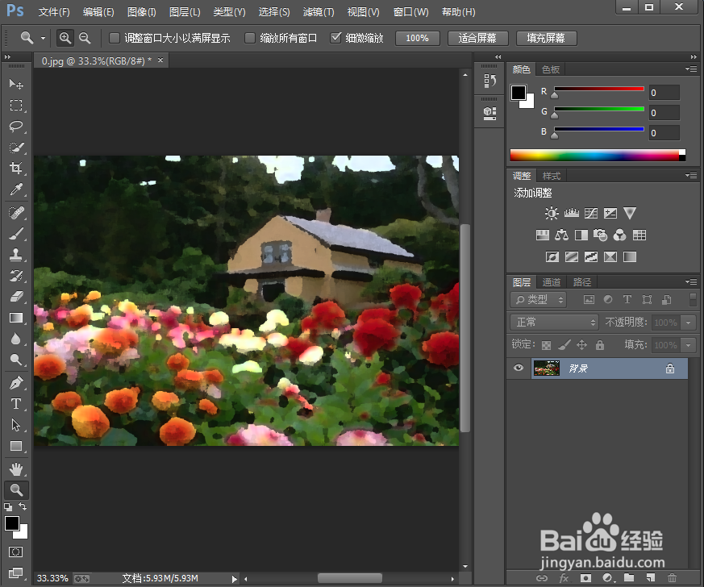Enable resize window to fit checkbox
Viewport: 704px width, 587px height.
point(115,38)
